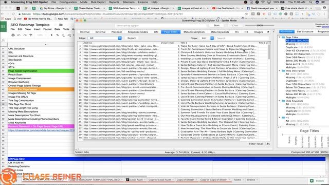
Task: Click the Explore icon in Sheets
Action: 312,180
